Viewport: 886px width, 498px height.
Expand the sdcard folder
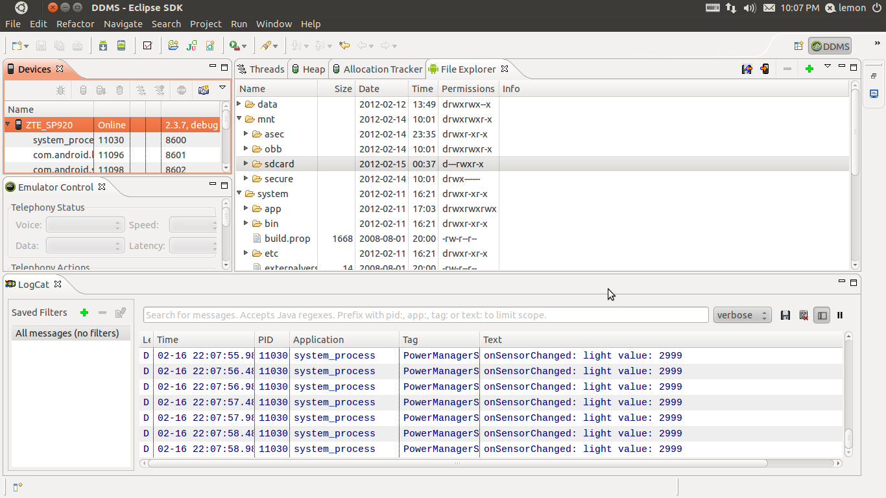click(246, 163)
